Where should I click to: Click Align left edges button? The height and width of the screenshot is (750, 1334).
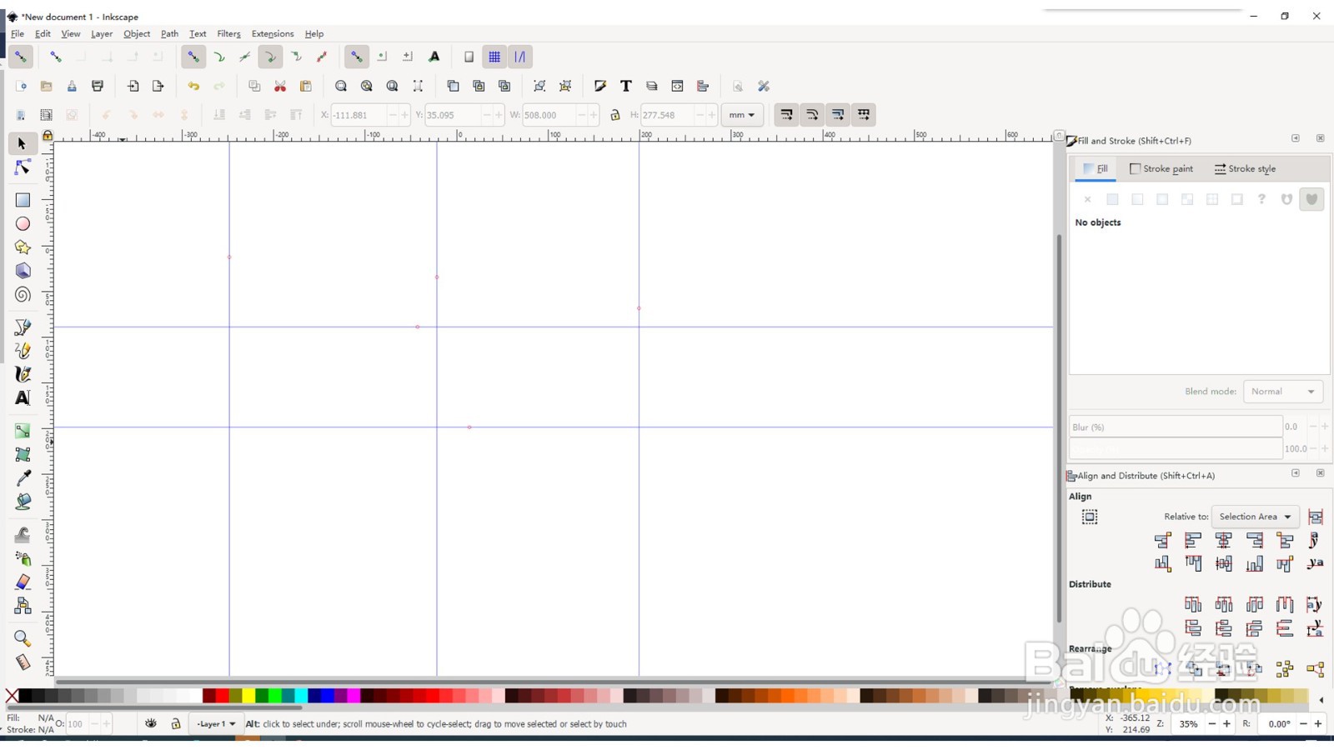coord(1193,540)
